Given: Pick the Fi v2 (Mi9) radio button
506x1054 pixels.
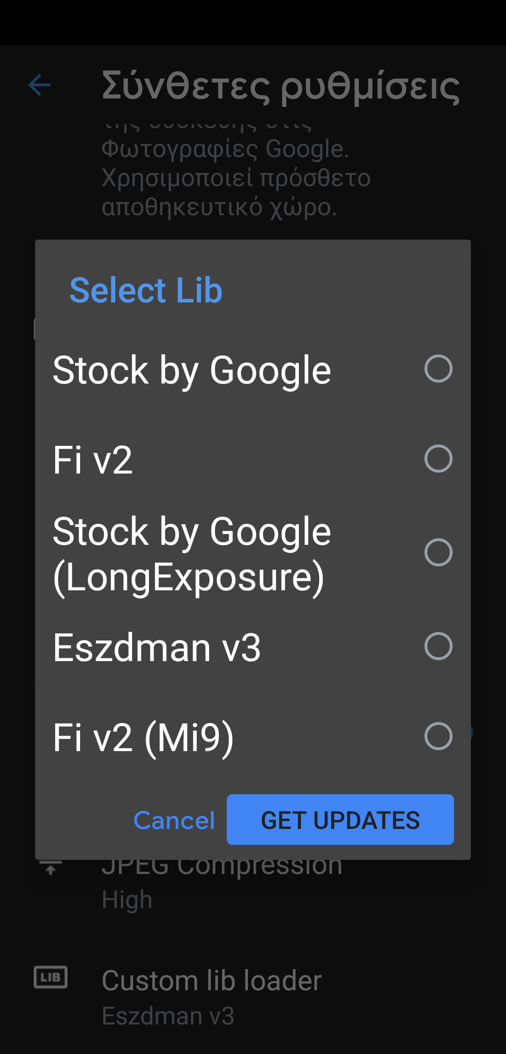Looking at the screenshot, I should coord(438,736).
